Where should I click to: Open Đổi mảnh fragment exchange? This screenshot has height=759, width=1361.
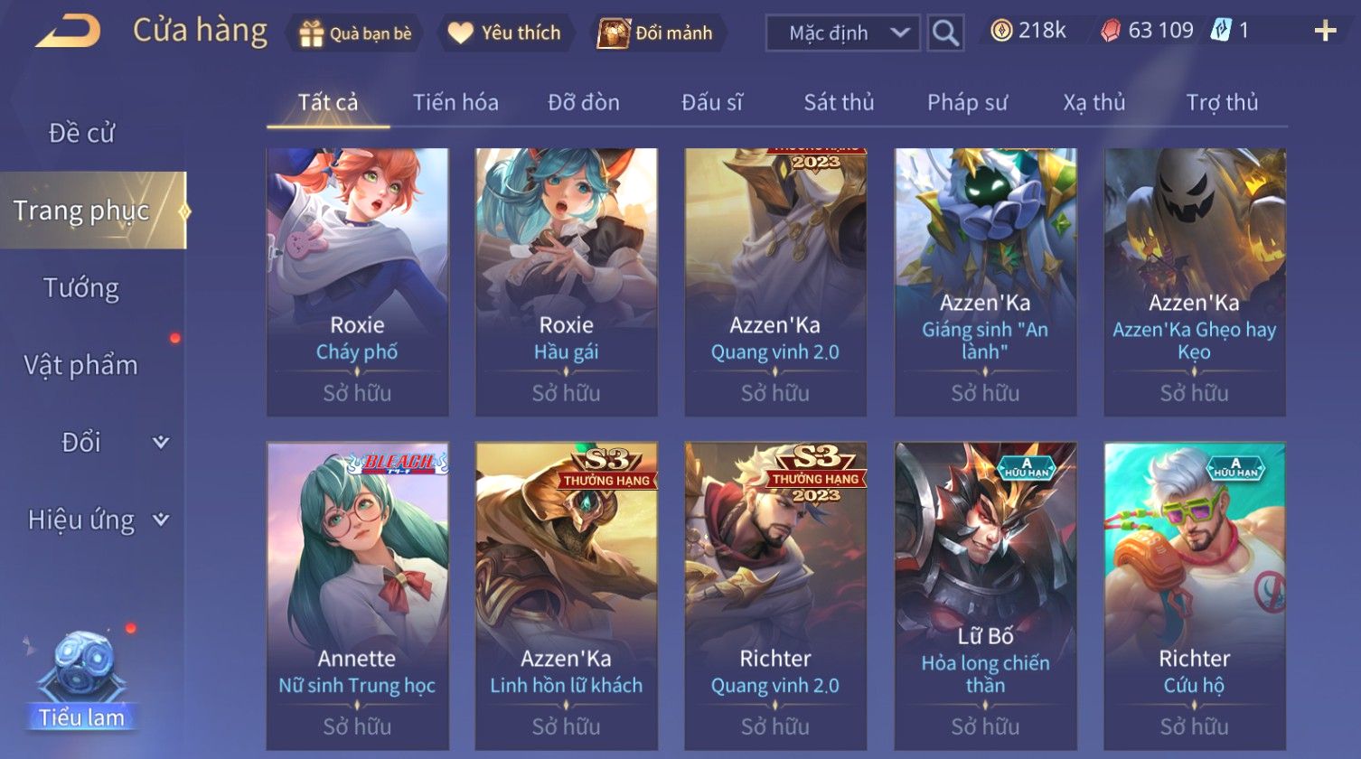tap(657, 33)
